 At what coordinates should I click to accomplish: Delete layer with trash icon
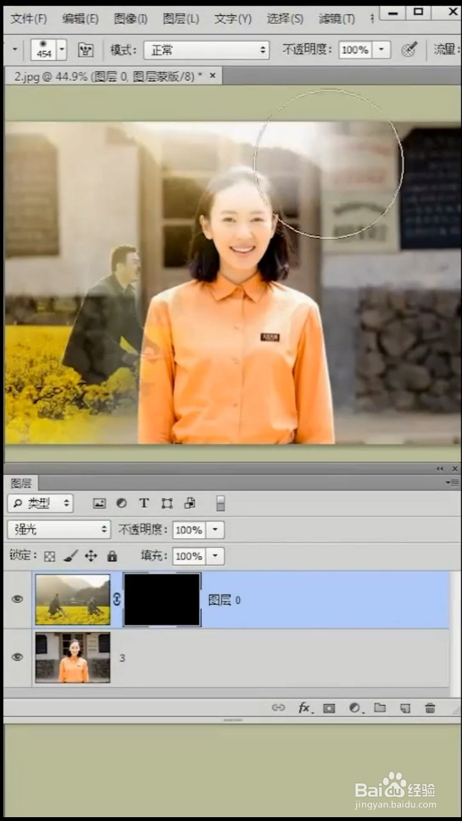click(x=430, y=708)
